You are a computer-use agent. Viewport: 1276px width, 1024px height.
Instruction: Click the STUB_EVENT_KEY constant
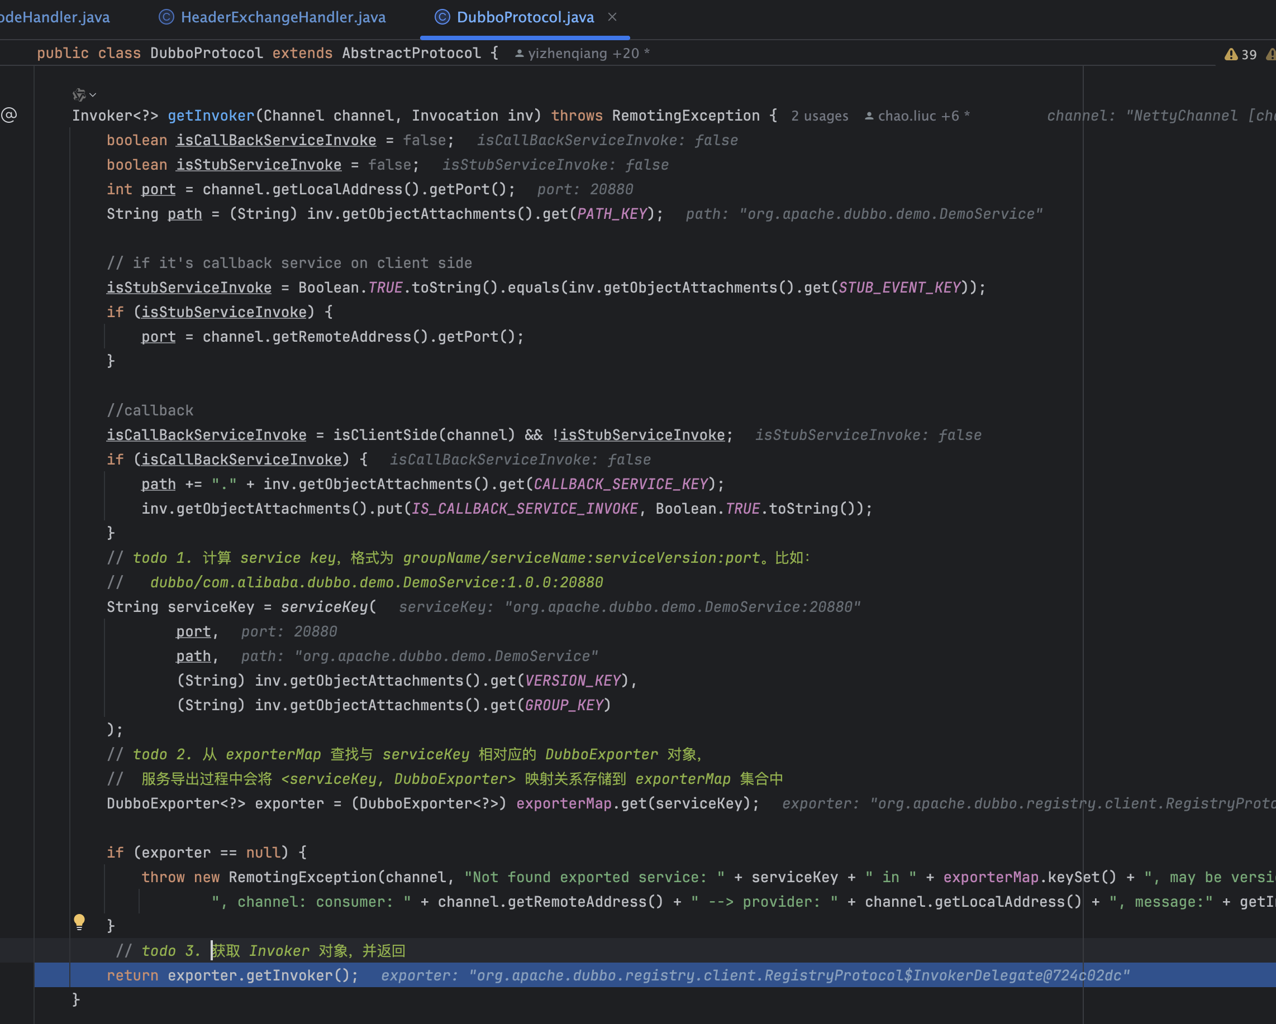[x=899, y=288]
